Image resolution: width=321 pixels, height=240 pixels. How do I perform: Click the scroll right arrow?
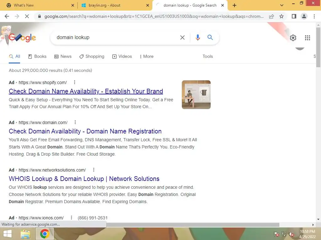(x=313, y=225)
